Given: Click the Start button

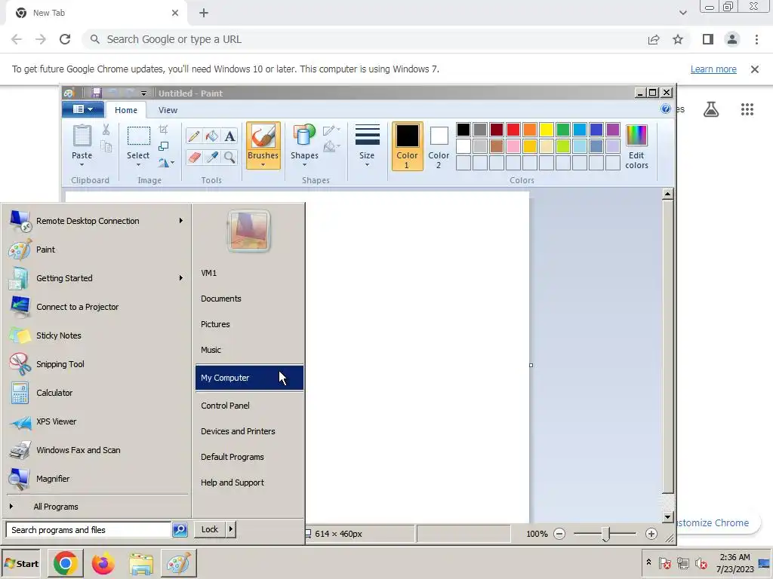Looking at the screenshot, I should pyautogui.click(x=21, y=564).
